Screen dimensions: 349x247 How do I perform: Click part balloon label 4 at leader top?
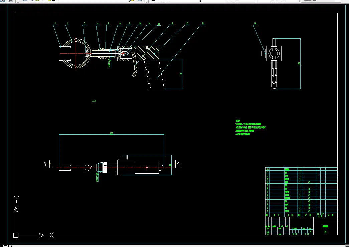click(x=98, y=23)
